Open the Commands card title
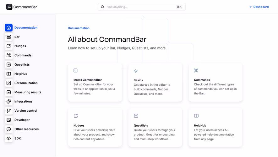Image resolution: width=278 pixels, height=157 pixels. (x=202, y=80)
